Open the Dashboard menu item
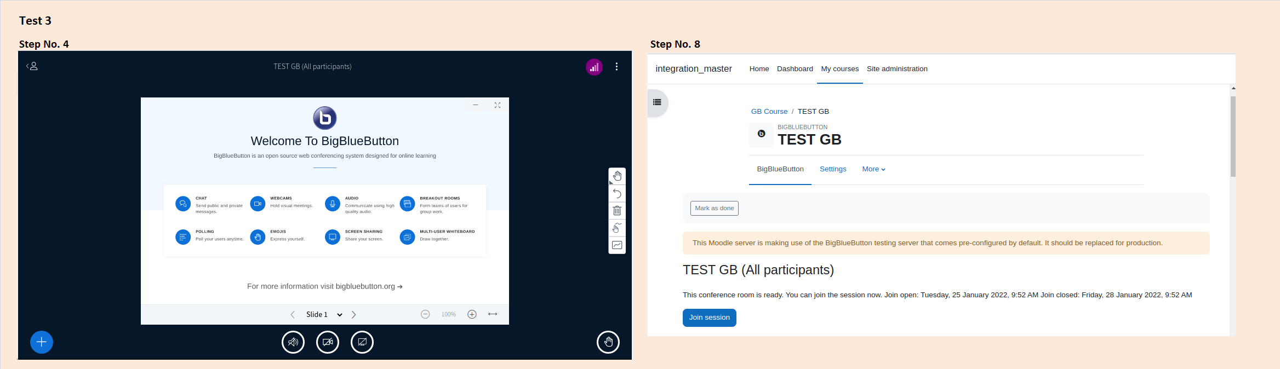Image resolution: width=1280 pixels, height=369 pixels. click(795, 68)
